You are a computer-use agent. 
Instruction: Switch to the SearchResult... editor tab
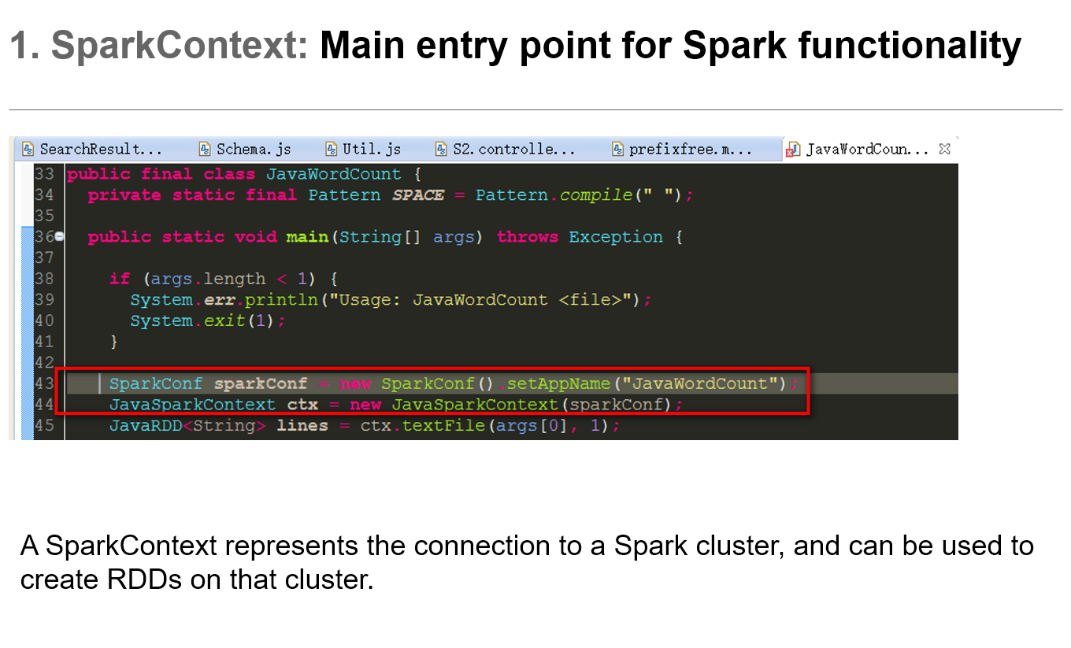click(93, 149)
